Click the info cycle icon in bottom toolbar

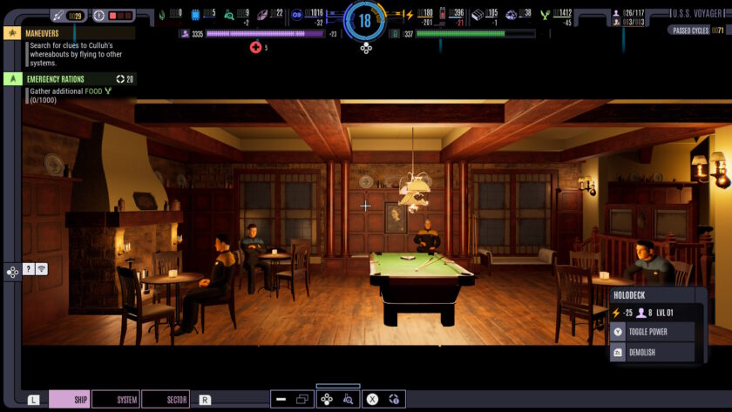coord(394,400)
